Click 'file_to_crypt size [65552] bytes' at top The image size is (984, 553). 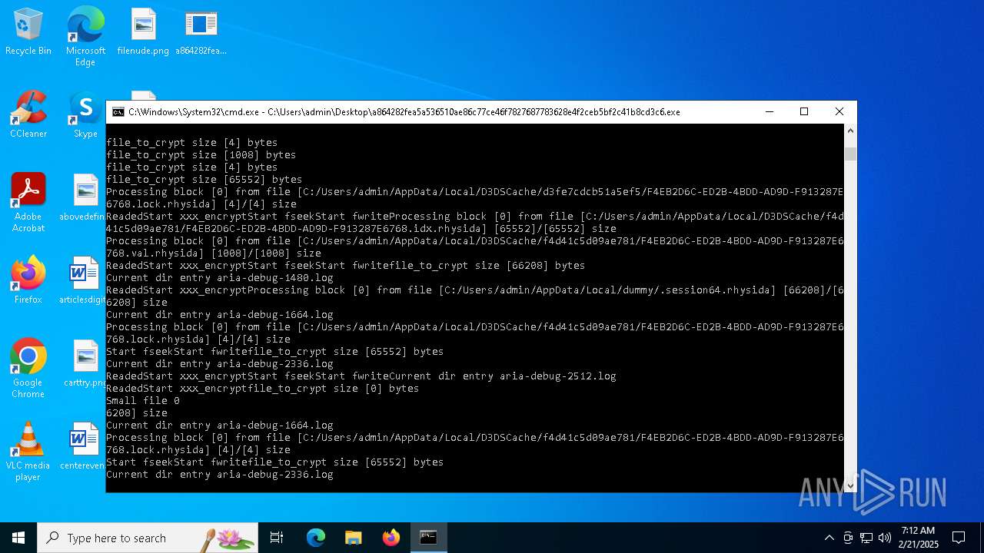coord(204,180)
